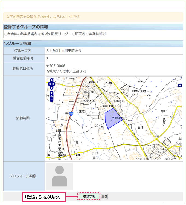Pan the map left with arrow control
This screenshot has width=186, height=205.
pyautogui.click(x=50, y=84)
